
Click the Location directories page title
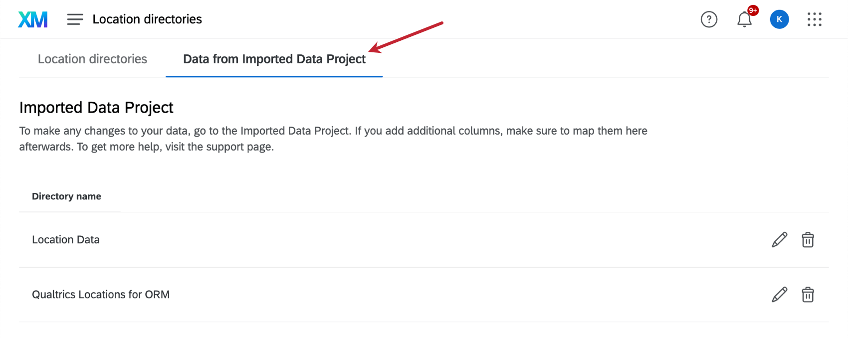(147, 19)
